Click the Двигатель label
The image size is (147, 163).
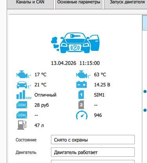(x=26, y=152)
